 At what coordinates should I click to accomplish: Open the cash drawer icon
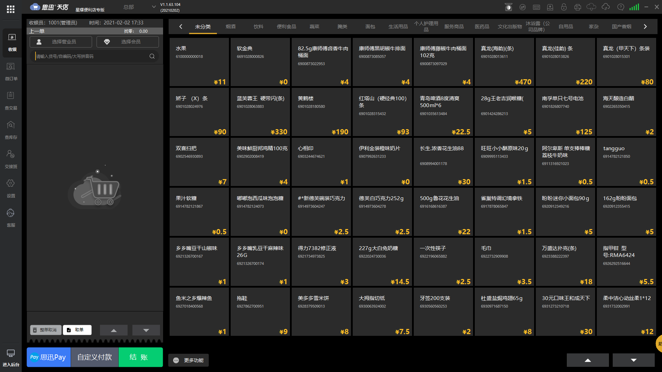[550, 7]
